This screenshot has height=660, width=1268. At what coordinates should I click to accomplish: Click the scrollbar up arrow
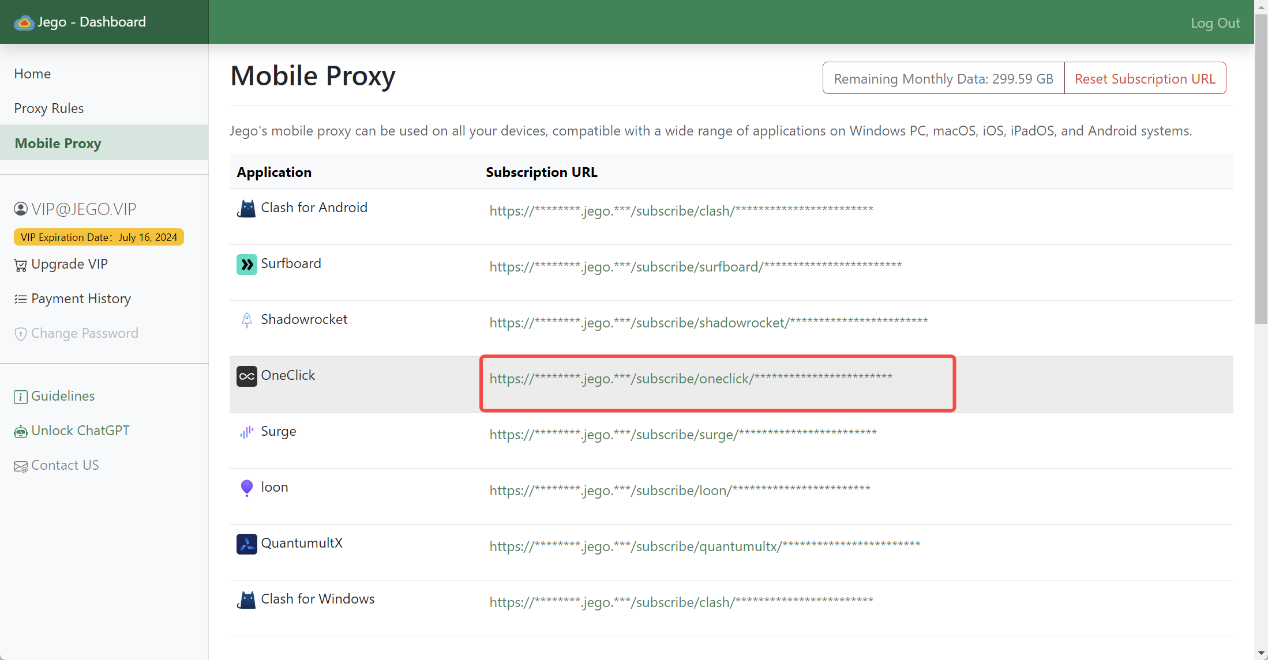1261,6
